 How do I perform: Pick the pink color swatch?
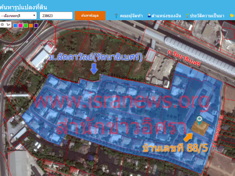(x=21, y=26)
